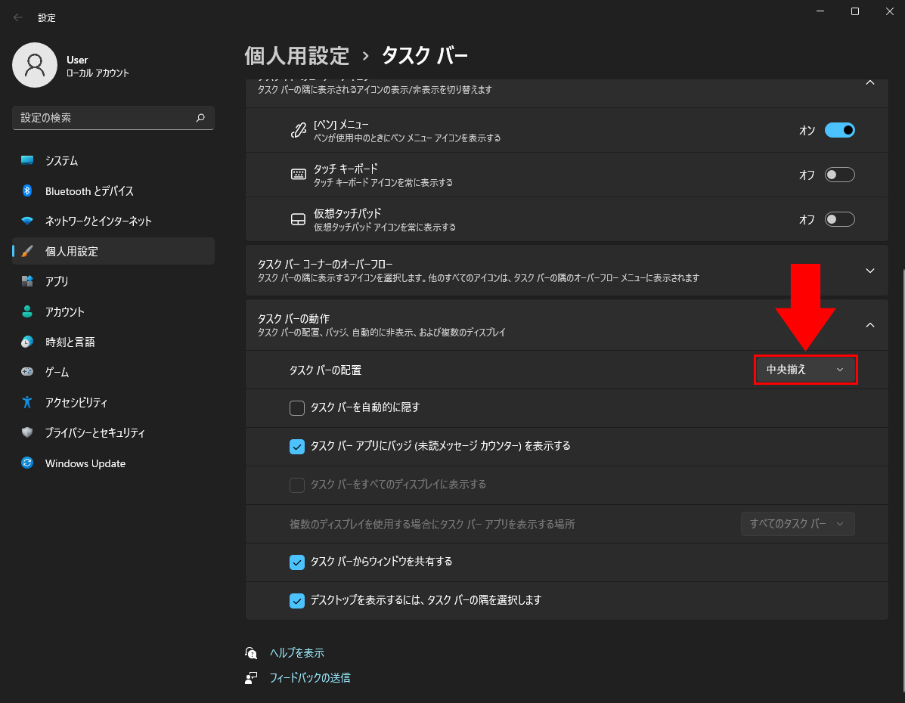The width and height of the screenshot is (905, 703).
Task: Open the 中央揃え alignment dropdown
Action: pos(806,370)
